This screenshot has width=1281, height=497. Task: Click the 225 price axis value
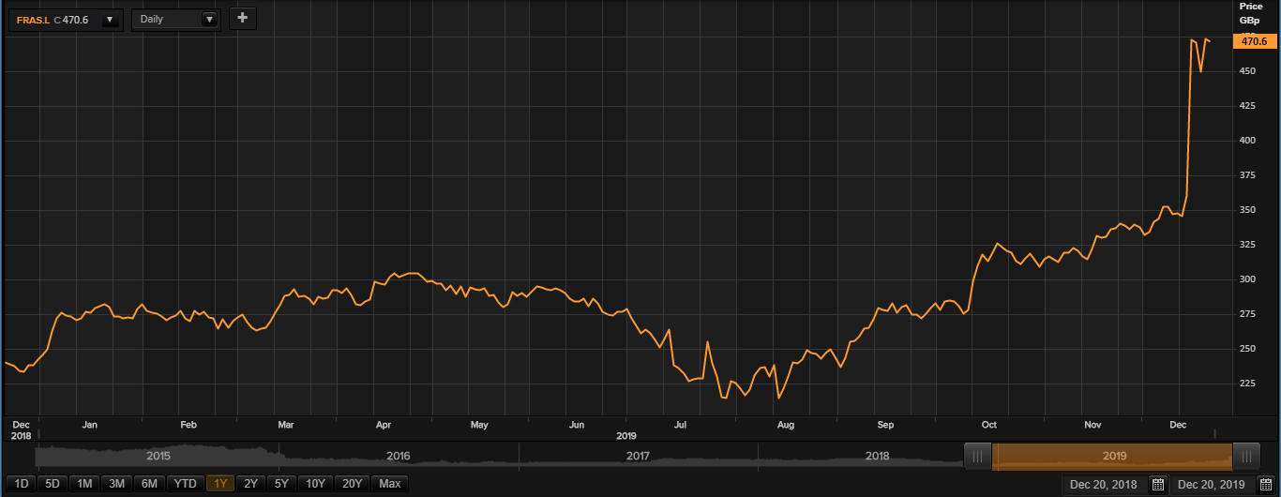[1247, 384]
